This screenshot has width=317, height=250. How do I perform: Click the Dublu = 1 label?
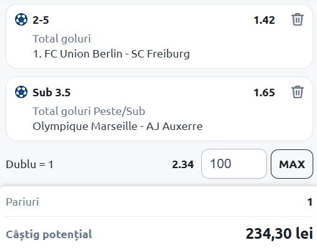[29, 164]
